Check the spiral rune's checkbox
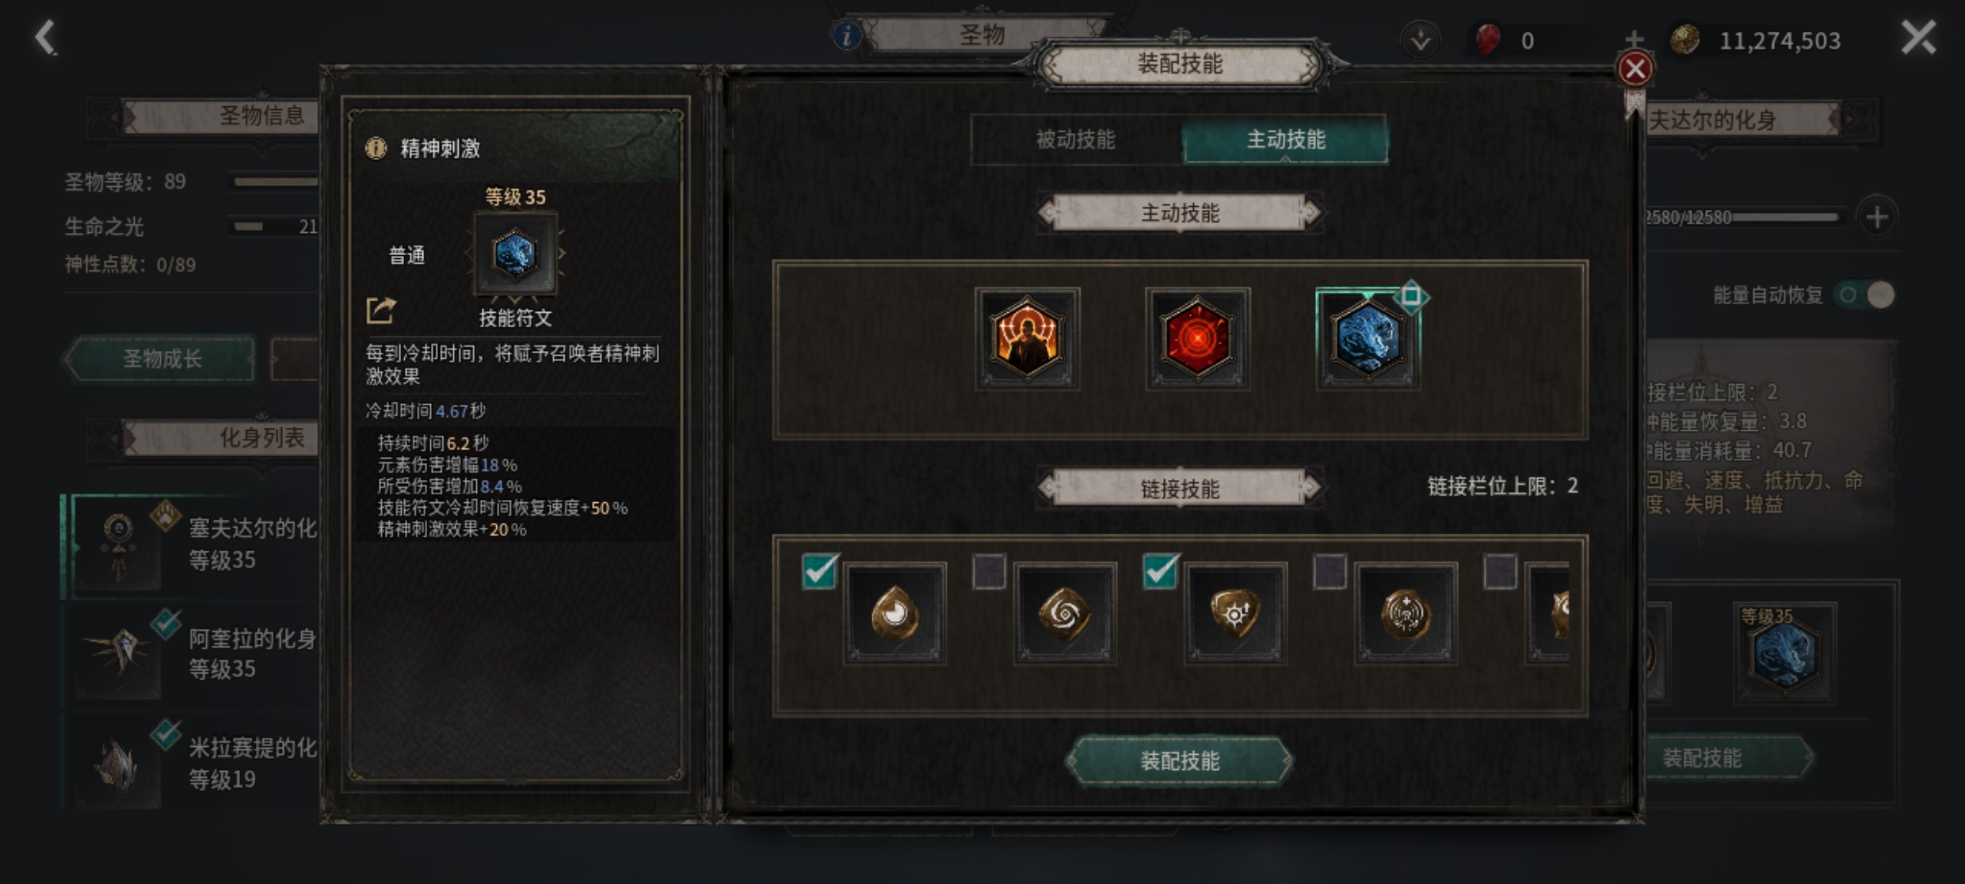1965x884 pixels. click(x=989, y=571)
